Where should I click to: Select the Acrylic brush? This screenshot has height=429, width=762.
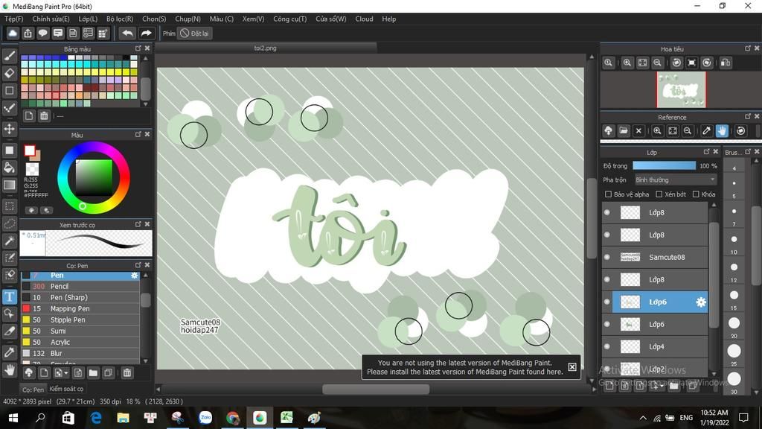(x=80, y=343)
